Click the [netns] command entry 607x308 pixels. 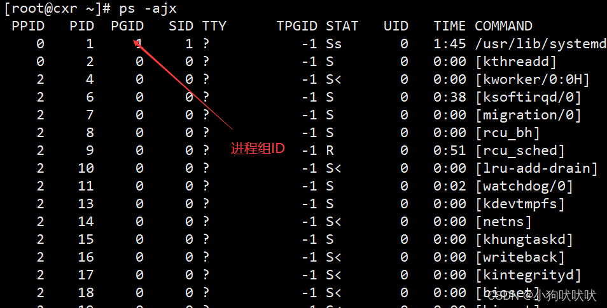point(503,222)
